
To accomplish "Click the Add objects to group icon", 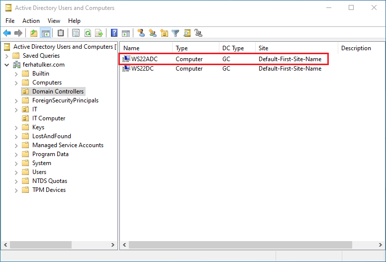I will (198, 33).
